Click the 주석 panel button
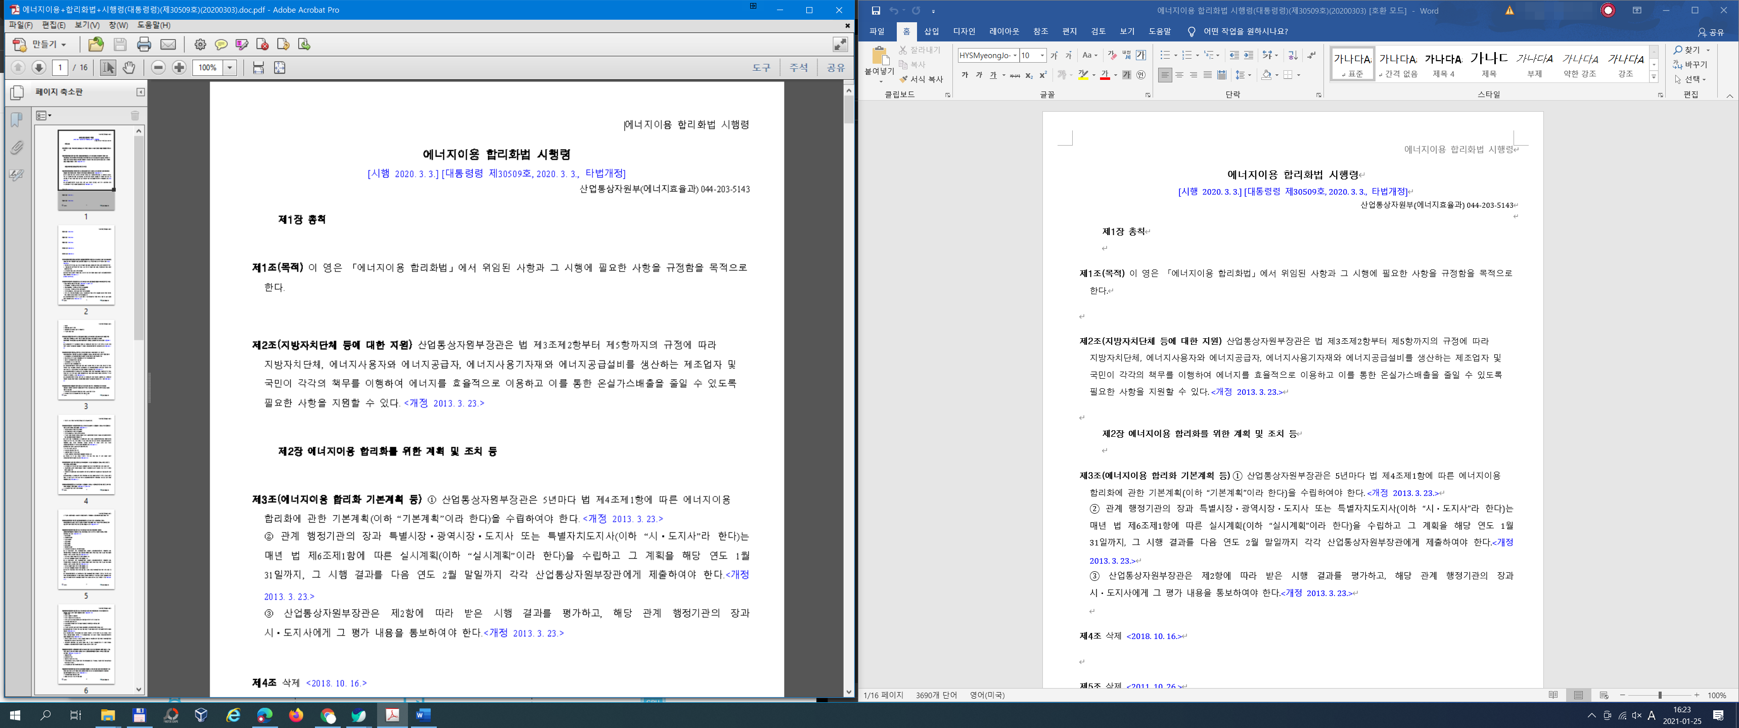Screen dimensions: 1739x728 click(x=799, y=68)
